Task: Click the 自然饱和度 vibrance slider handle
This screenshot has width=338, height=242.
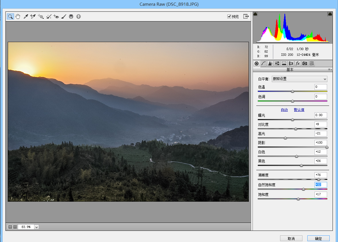Action: 304,189
